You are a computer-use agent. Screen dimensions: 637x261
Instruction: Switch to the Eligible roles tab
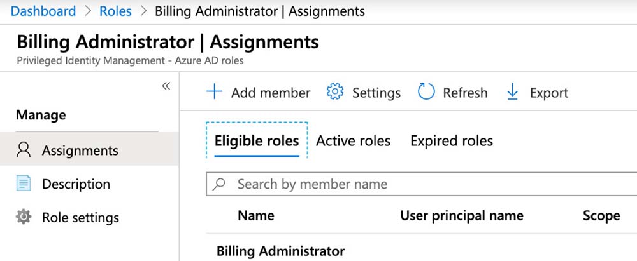coord(256,140)
